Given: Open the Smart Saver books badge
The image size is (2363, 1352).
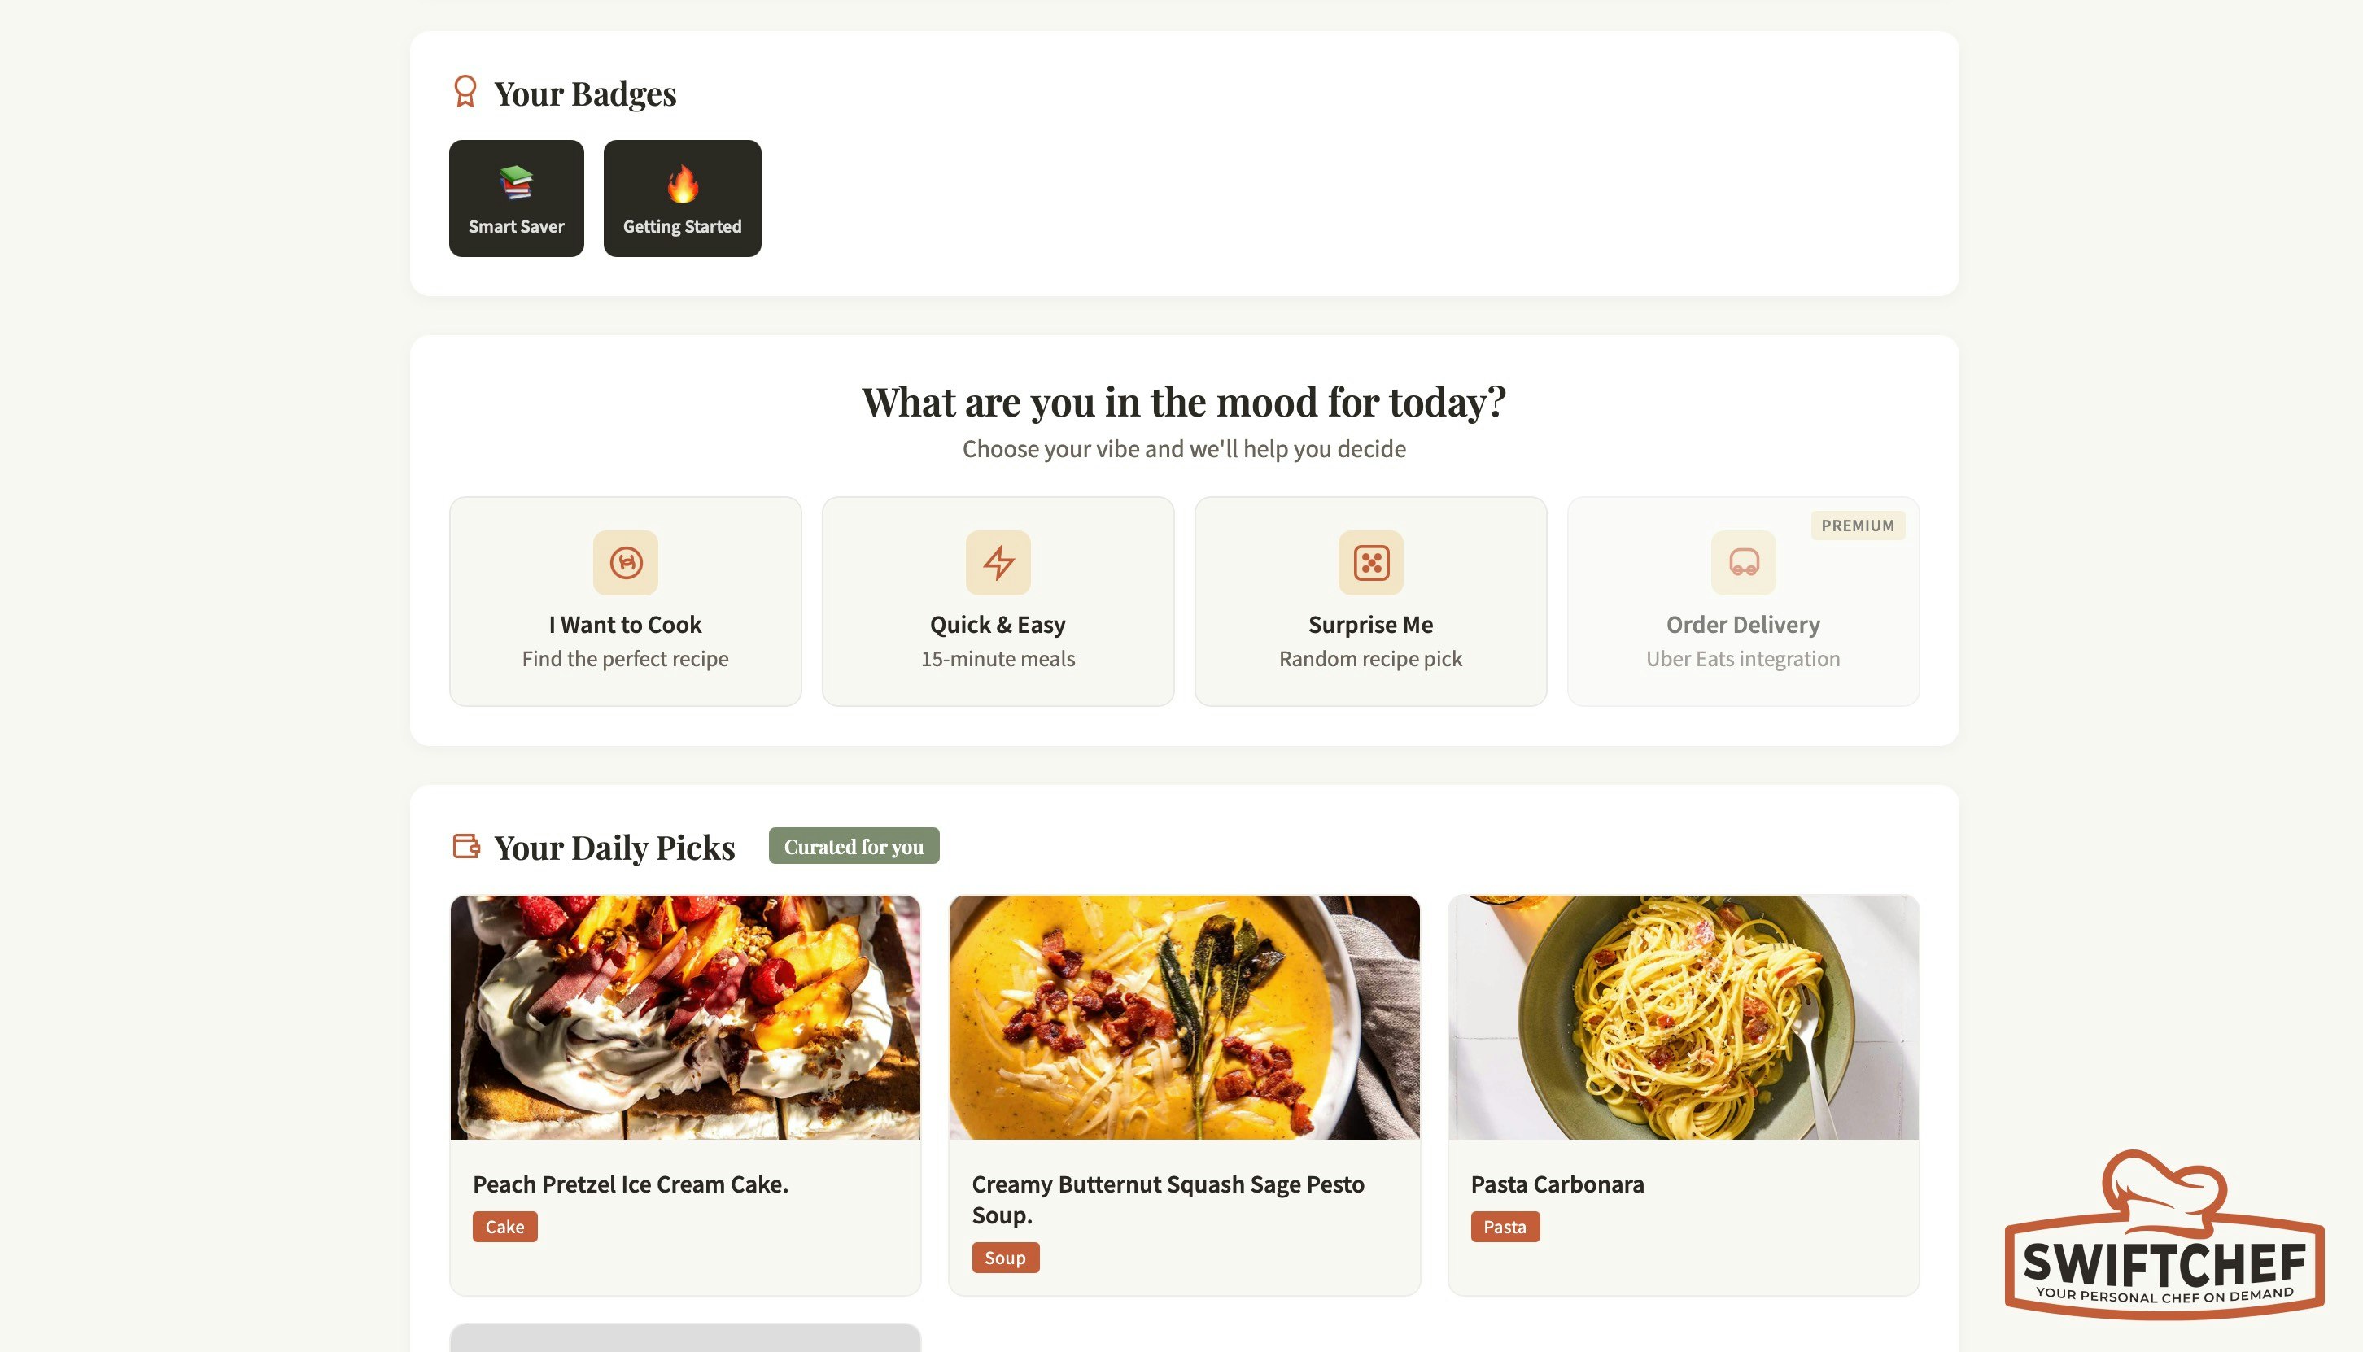Looking at the screenshot, I should (x=517, y=198).
